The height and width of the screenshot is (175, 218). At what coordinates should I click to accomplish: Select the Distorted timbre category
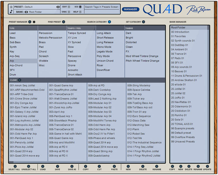[131, 42]
